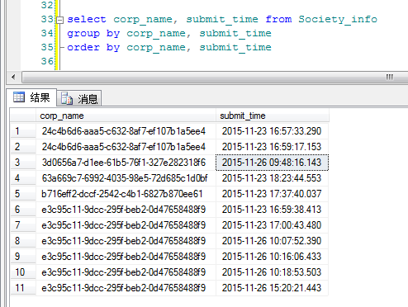Open the 结果 results tab
The height and width of the screenshot is (307, 408).
coord(31,97)
